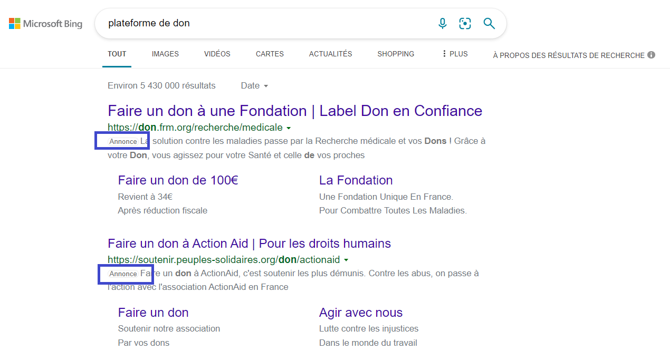
Task: Open the Cartes tab
Action: pos(270,54)
